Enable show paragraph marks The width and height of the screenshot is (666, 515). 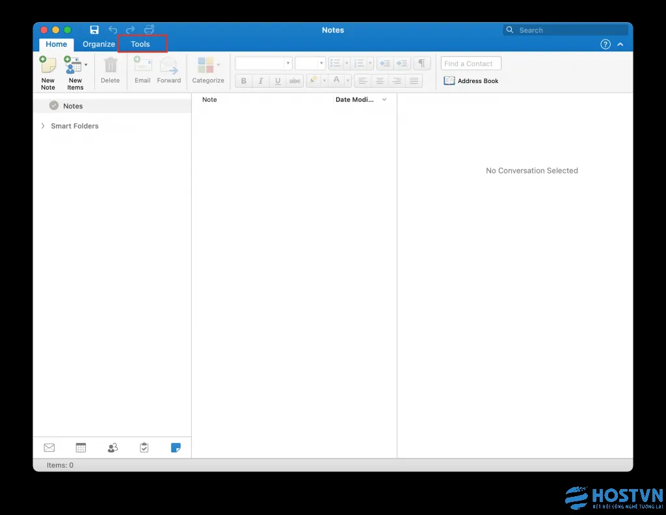(421, 63)
